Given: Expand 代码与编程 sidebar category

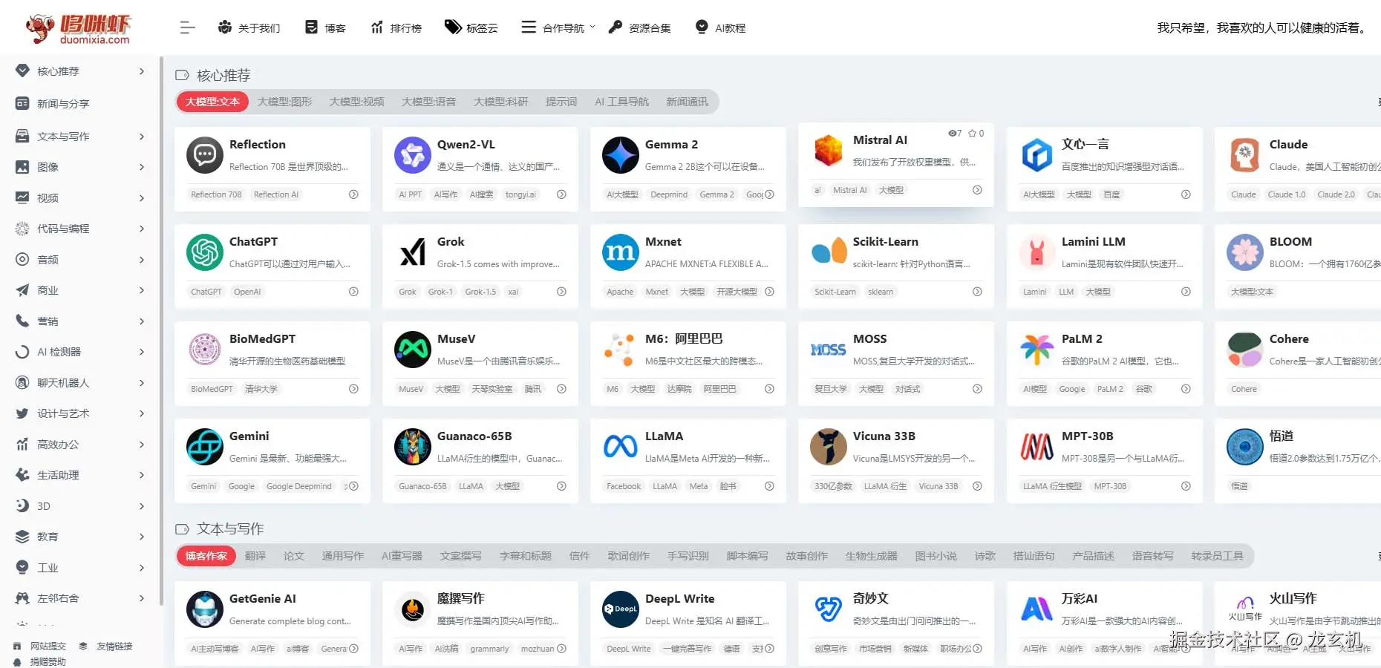Looking at the screenshot, I should point(80,229).
